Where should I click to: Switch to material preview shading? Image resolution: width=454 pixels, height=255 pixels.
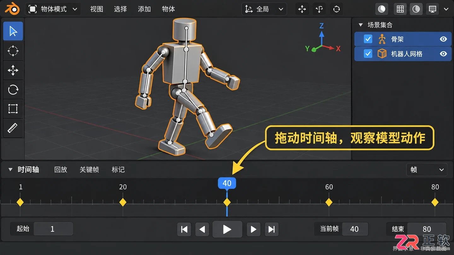pos(416,9)
